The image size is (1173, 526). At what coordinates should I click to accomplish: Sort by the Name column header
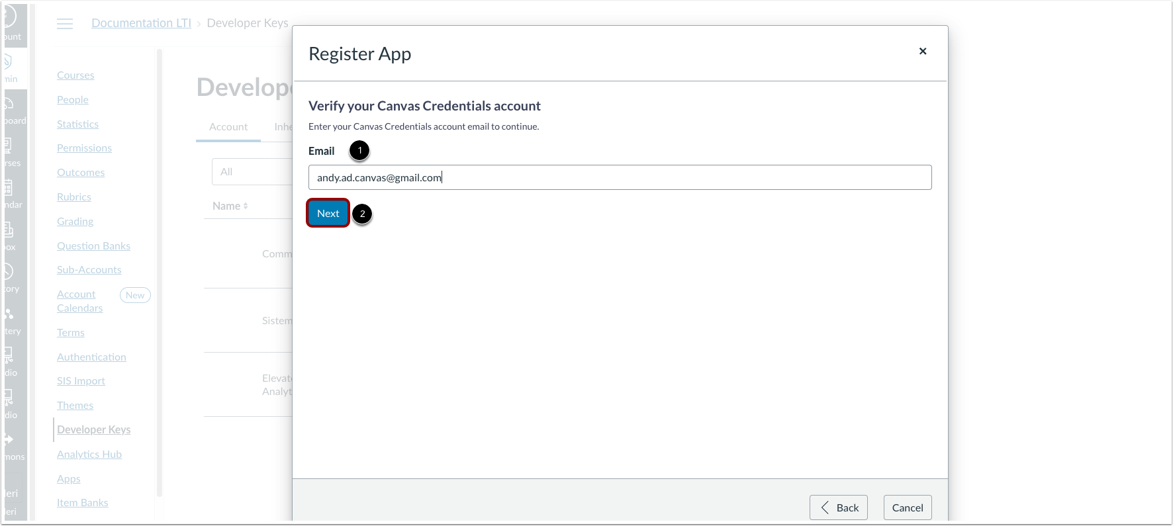[x=230, y=206]
